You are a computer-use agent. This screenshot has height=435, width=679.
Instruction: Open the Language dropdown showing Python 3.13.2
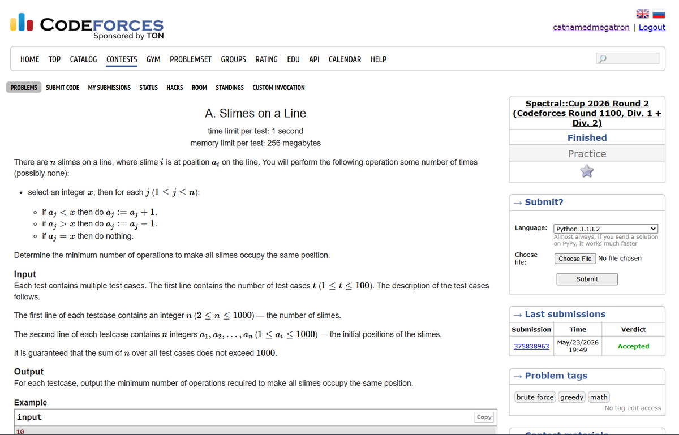point(606,229)
